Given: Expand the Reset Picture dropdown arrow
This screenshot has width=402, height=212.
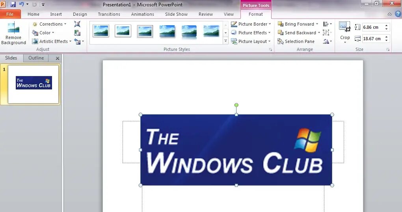Looking at the screenshot, I should click(83, 41).
